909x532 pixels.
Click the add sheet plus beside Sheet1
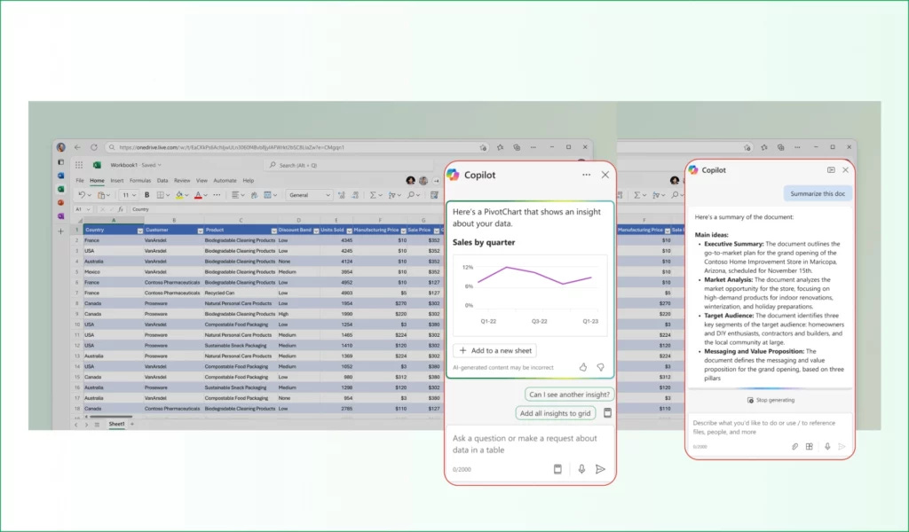[x=132, y=424]
